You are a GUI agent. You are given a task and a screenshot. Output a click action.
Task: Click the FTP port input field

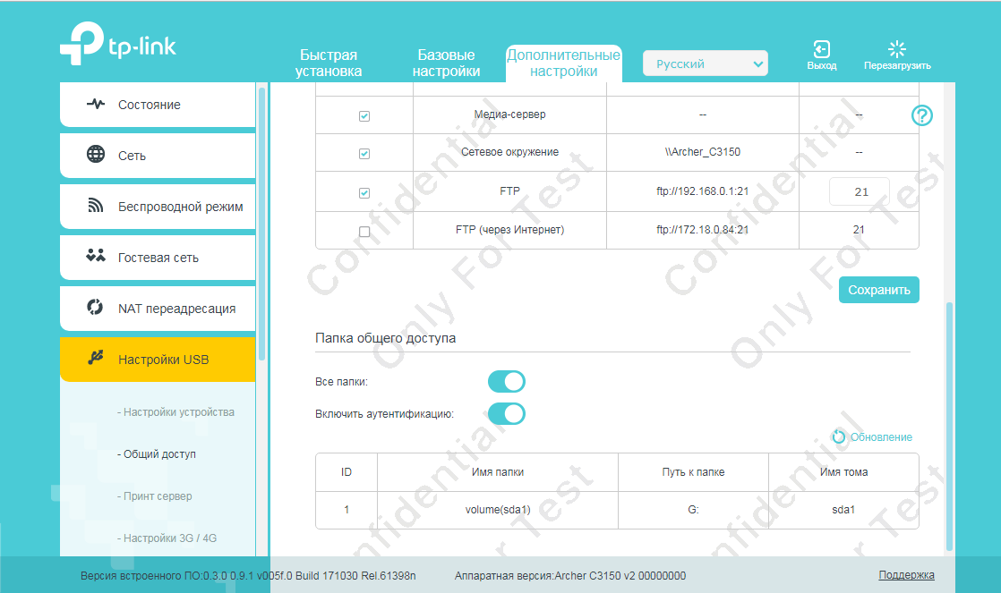(x=859, y=192)
